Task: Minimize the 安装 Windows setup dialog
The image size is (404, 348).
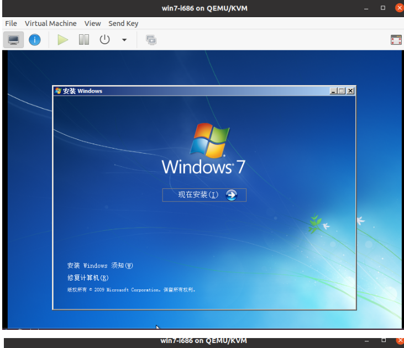Action: coord(334,91)
